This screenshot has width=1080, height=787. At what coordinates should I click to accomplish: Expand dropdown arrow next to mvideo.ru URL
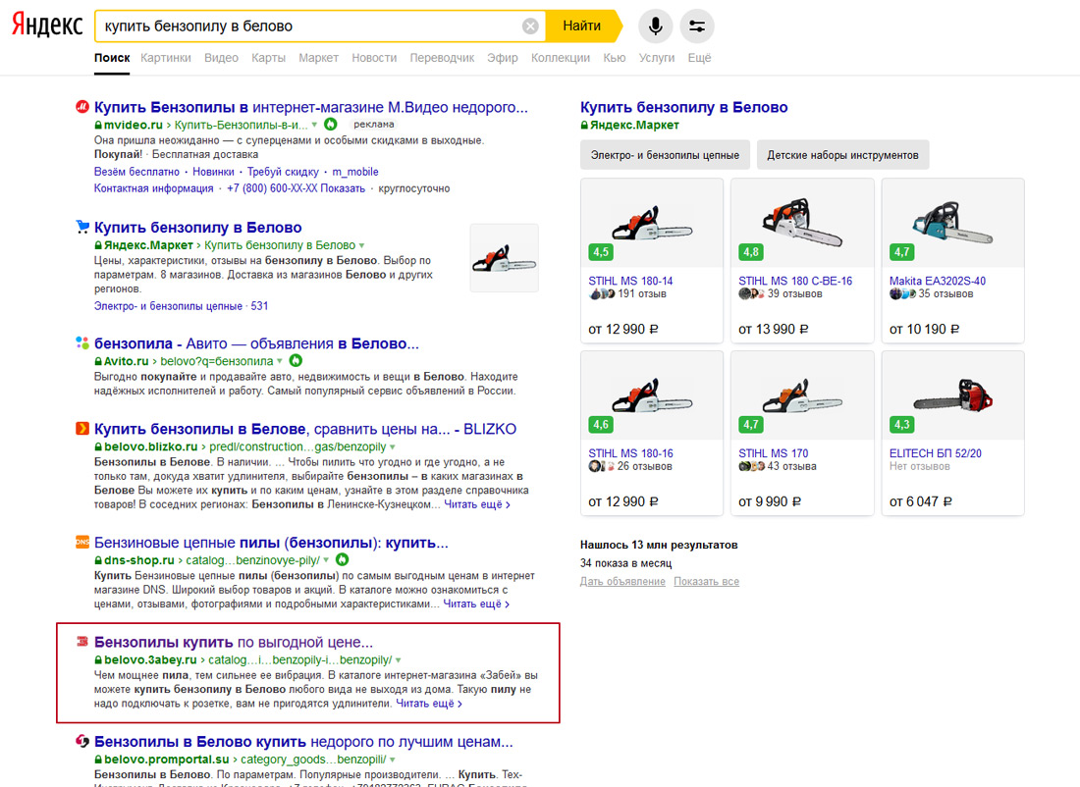[314, 126]
